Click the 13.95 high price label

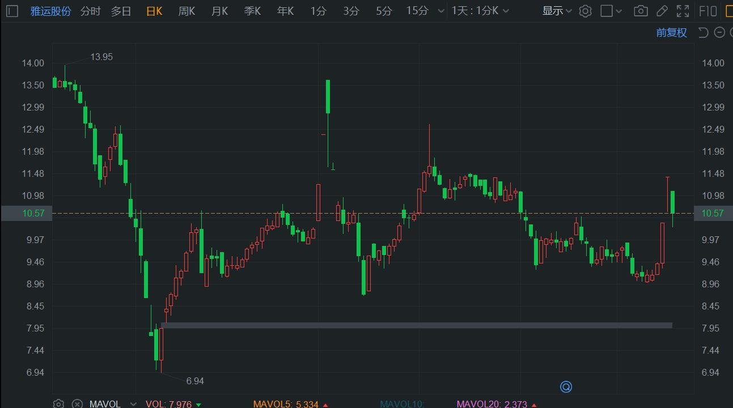click(101, 57)
